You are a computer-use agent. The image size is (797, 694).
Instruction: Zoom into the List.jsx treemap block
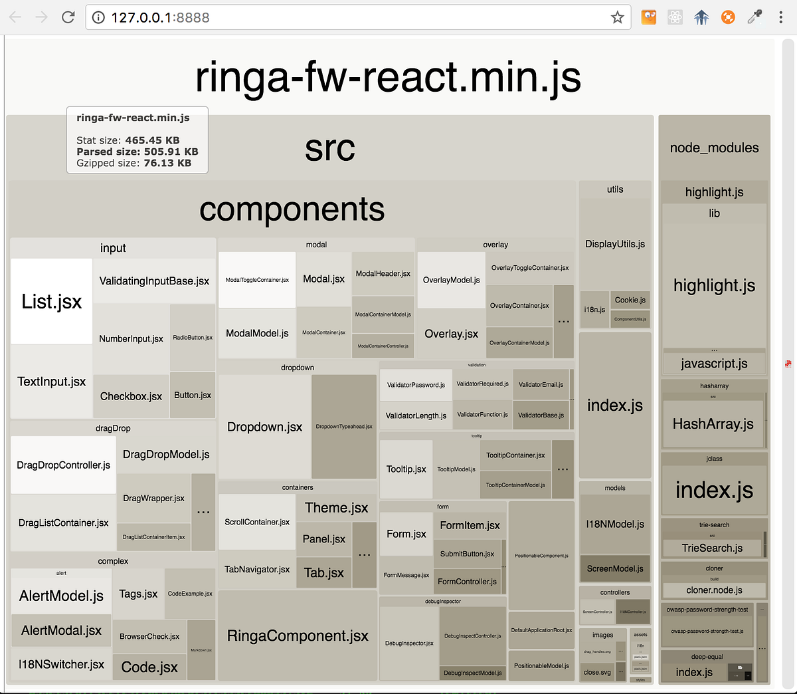pyautogui.click(x=50, y=300)
